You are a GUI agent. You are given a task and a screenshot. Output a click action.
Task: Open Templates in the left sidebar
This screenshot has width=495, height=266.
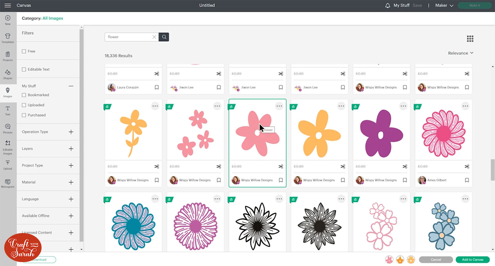[x=8, y=38]
